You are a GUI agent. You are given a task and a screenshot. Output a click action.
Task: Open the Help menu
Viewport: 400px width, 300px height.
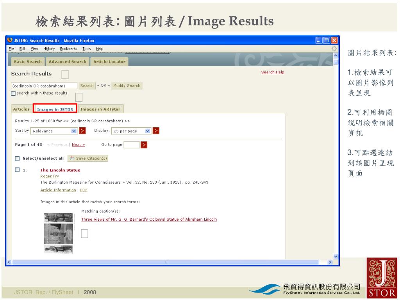tap(100, 48)
